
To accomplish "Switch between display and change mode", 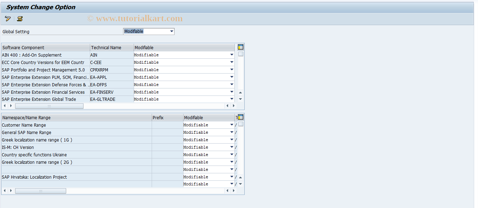I will tap(7, 19).
